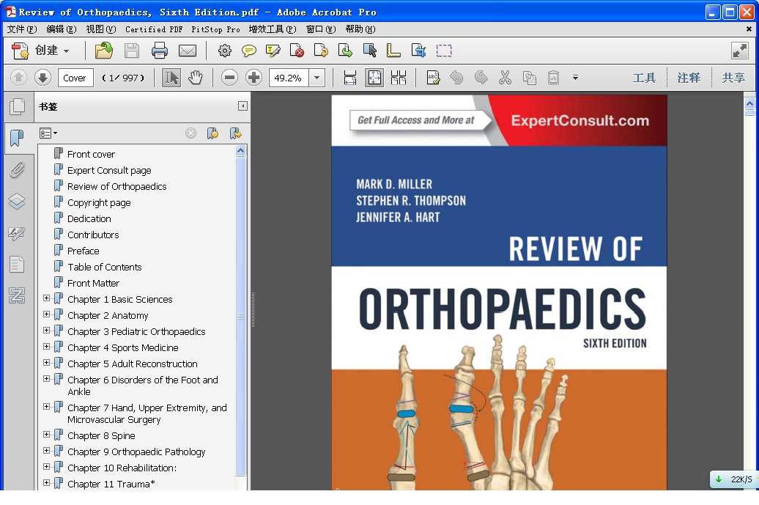
Task: Click the measuring ruler tool icon
Action: 393,51
